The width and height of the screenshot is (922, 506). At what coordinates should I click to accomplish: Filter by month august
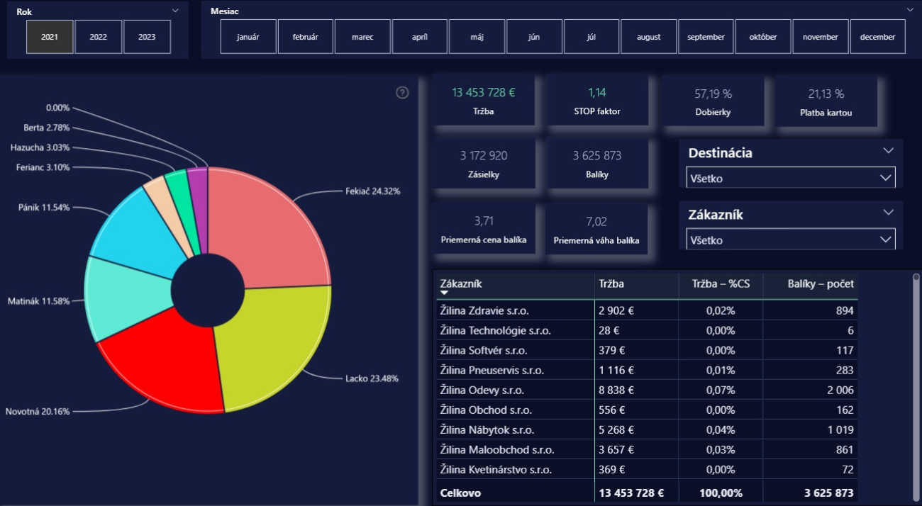(648, 37)
